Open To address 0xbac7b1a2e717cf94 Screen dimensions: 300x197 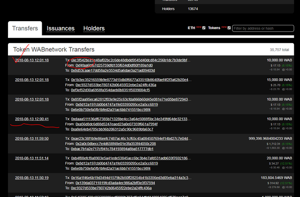[112, 149]
